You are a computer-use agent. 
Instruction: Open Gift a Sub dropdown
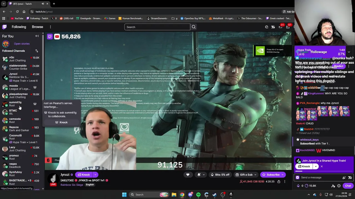pos(255,175)
